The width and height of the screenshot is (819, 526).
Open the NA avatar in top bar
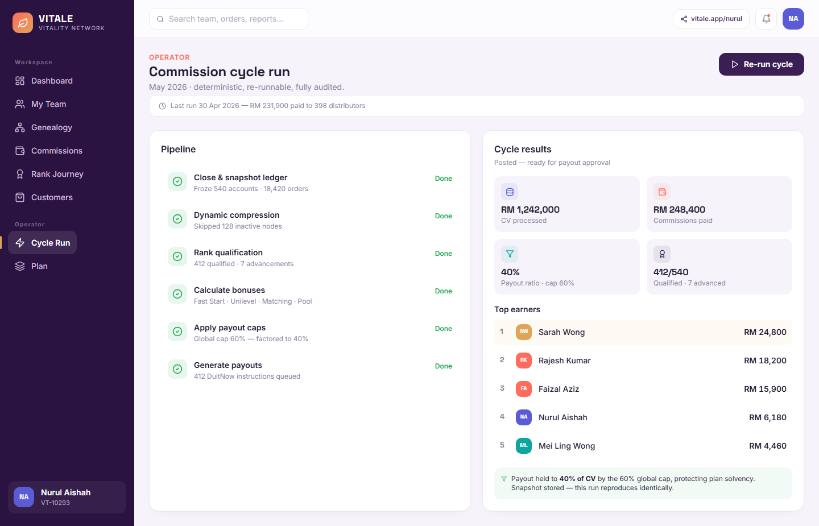point(793,19)
